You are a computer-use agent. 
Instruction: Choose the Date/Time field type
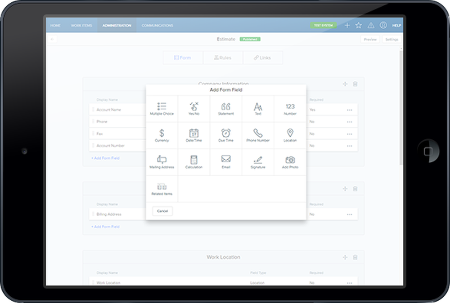point(194,135)
